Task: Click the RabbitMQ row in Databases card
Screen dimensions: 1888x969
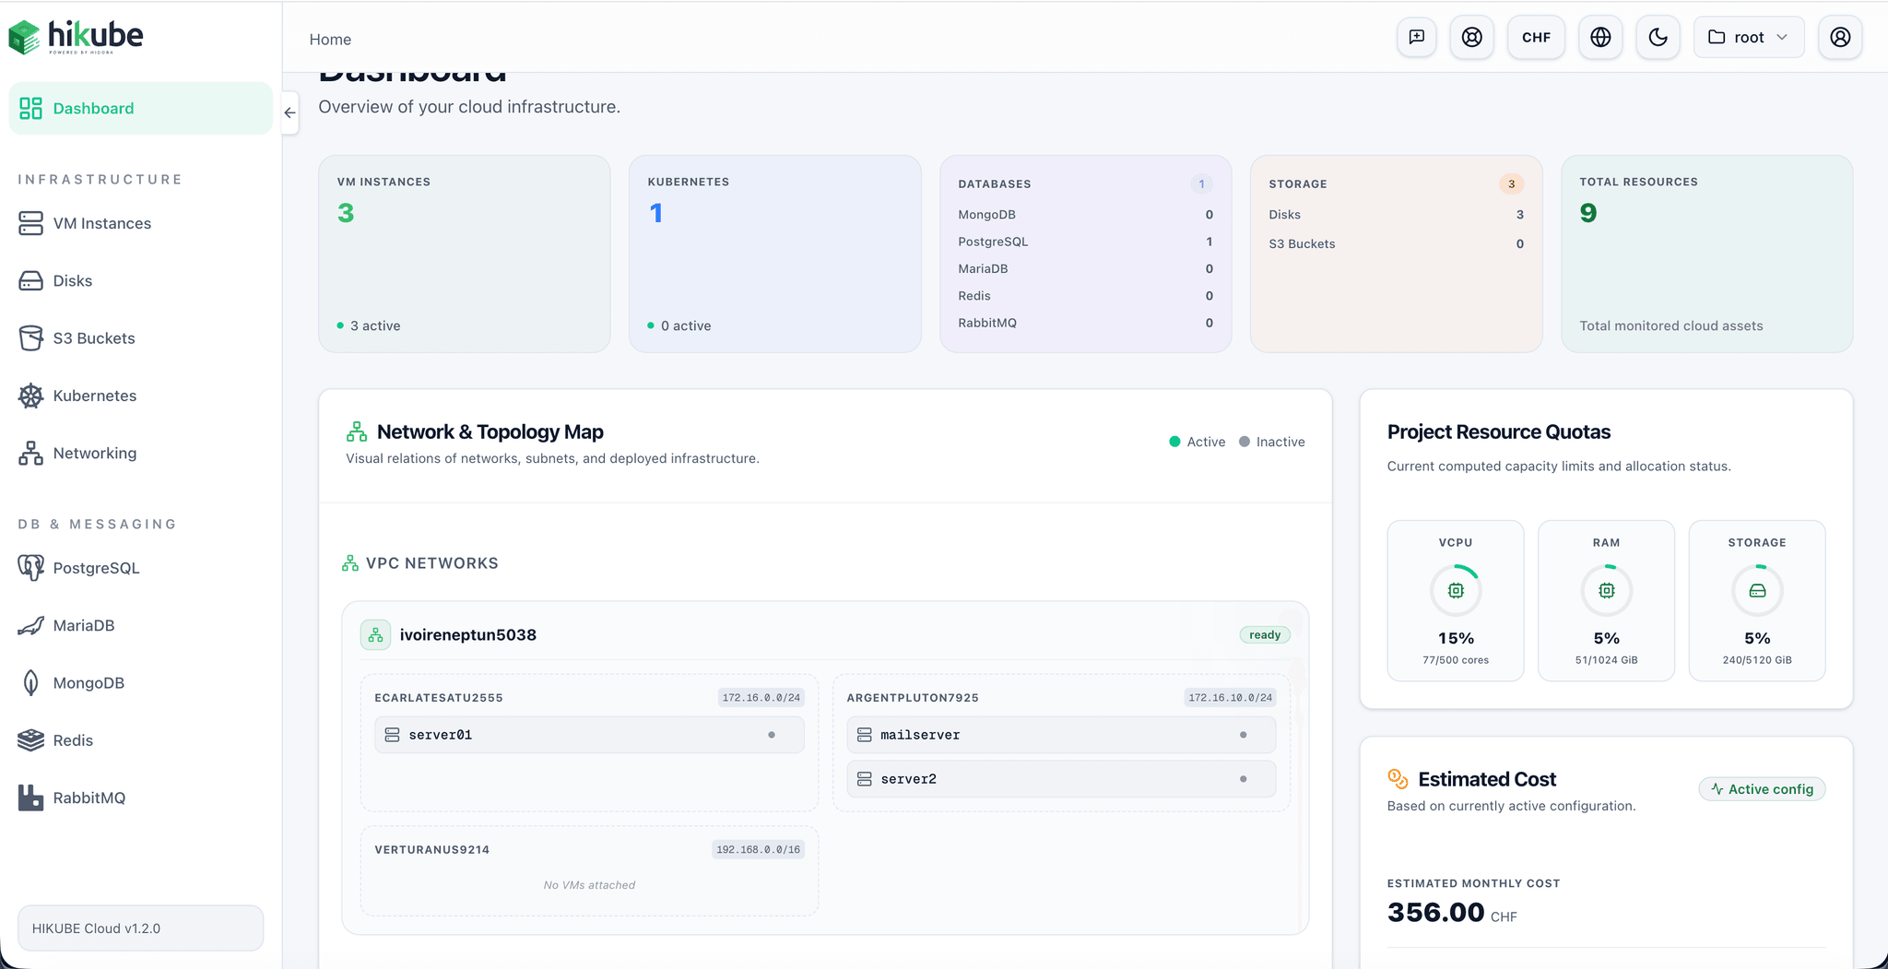Action: click(1085, 323)
